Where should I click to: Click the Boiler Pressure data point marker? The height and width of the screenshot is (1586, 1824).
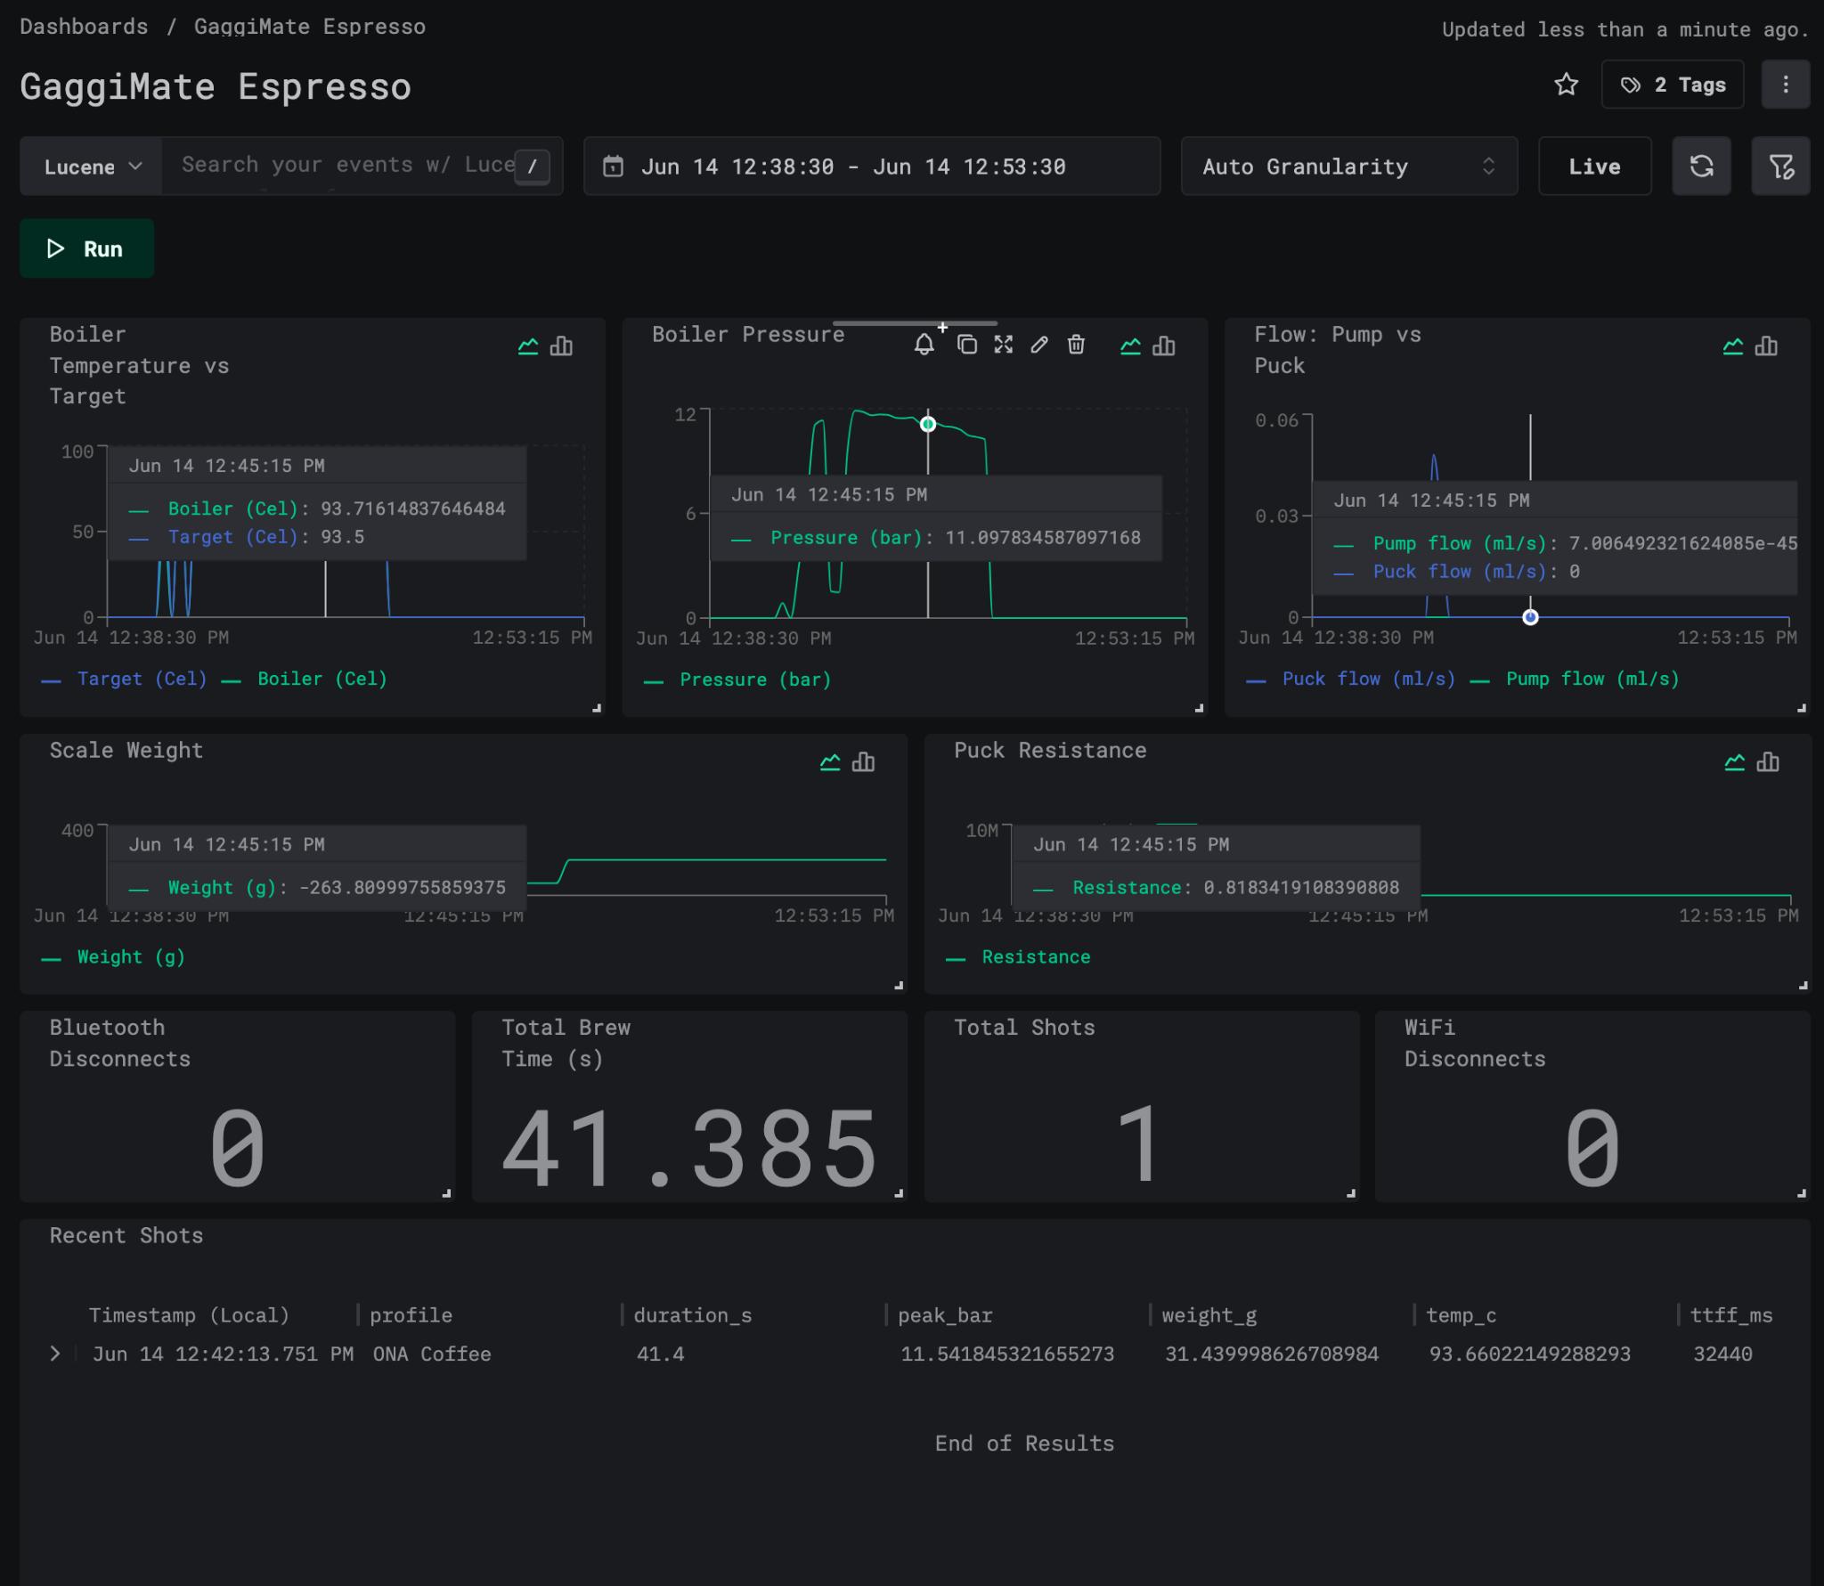[x=928, y=424]
